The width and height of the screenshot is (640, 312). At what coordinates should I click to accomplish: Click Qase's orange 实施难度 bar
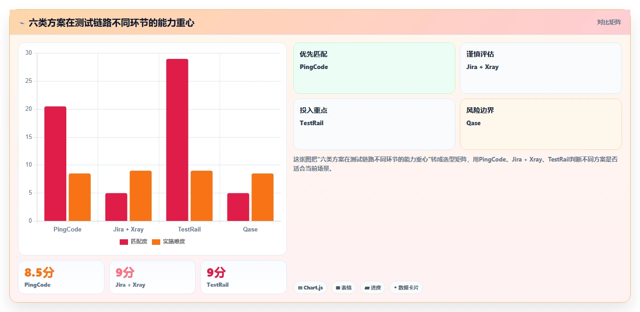point(262,197)
